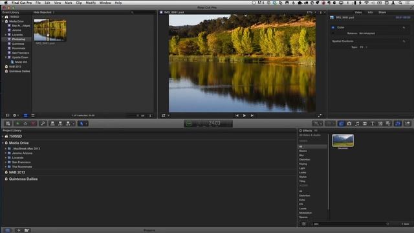Click the import media toolbar icon
Viewport: 414px width, 233px height.
click(8, 124)
